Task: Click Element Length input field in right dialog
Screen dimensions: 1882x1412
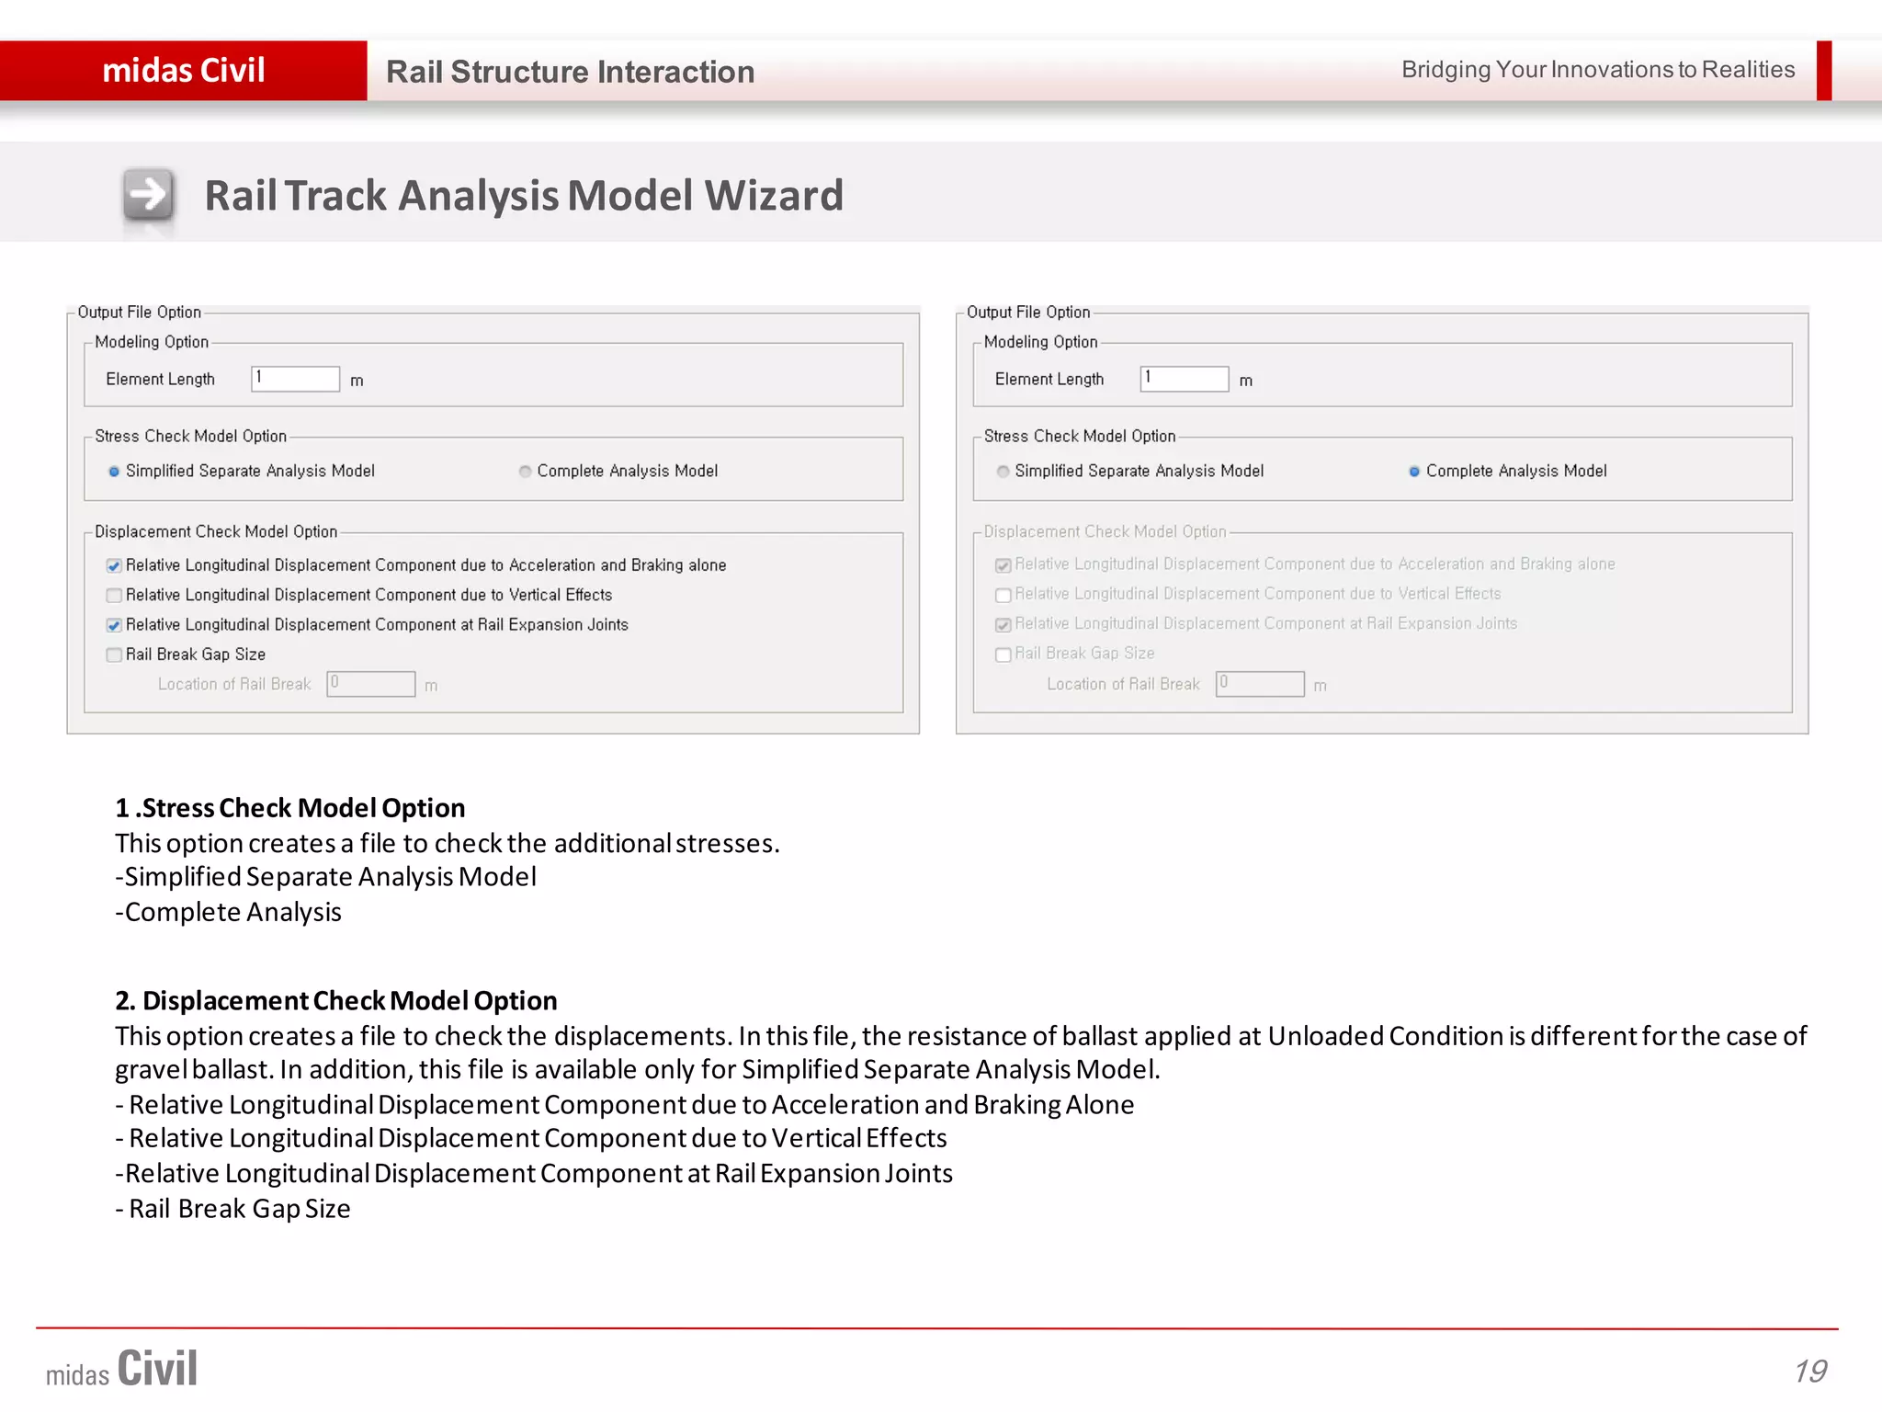Action: point(1184,379)
